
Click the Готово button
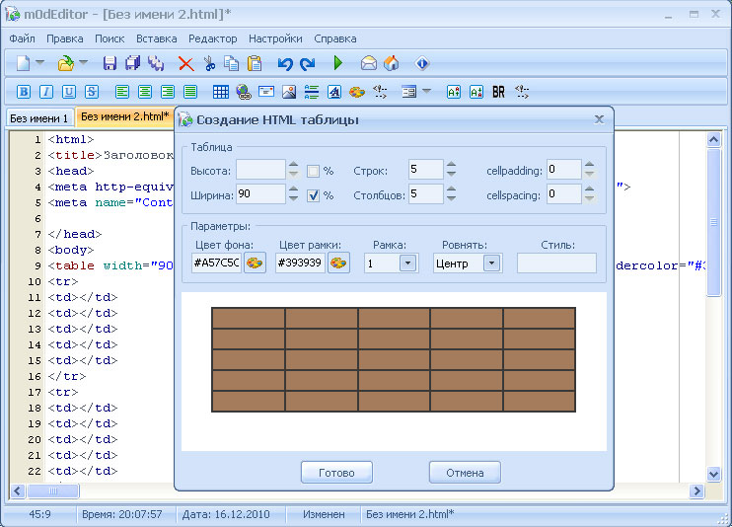[x=336, y=473]
